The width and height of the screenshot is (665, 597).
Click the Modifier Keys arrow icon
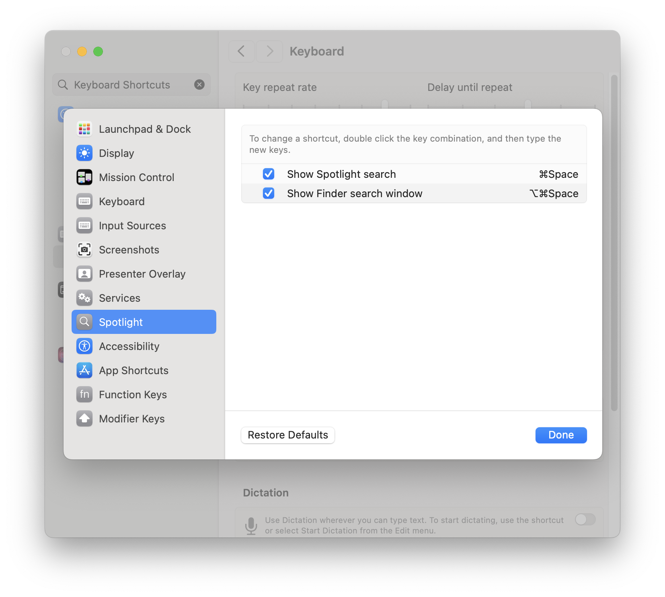point(84,419)
